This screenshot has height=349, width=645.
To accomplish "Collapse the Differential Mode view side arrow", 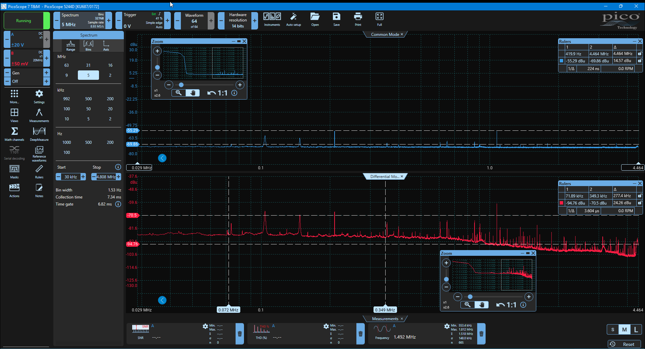I will click(x=162, y=300).
